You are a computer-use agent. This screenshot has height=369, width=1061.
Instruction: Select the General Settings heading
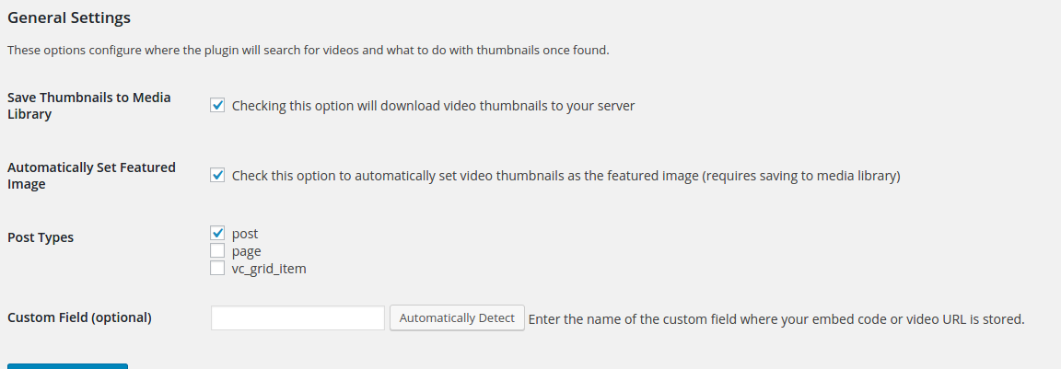[x=69, y=18]
